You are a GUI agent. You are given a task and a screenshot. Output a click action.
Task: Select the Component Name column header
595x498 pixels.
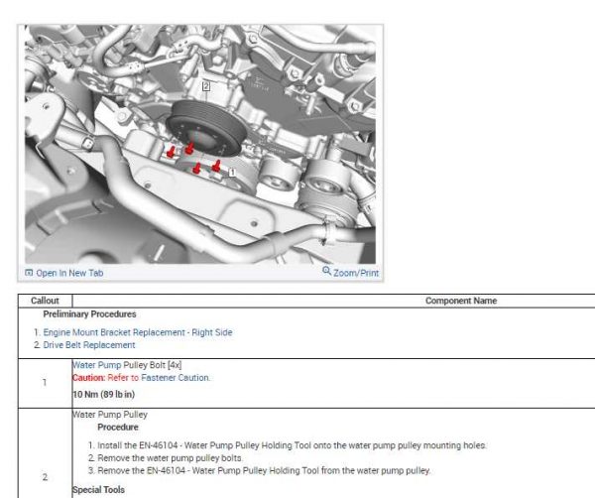pyautogui.click(x=461, y=301)
